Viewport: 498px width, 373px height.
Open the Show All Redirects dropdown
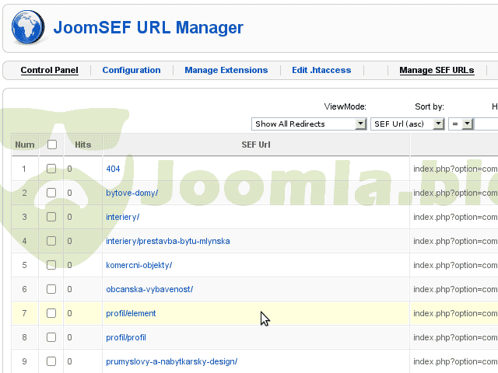coord(309,124)
